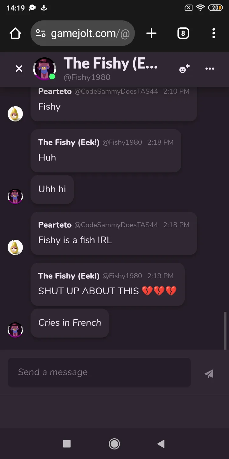Tap the @CodeSammyDoesTAS44 username at 2:10 PM
Viewport: 229px width, 459px height.
116,91
